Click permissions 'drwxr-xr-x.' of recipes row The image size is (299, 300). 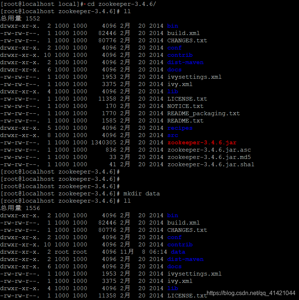click(x=20, y=128)
